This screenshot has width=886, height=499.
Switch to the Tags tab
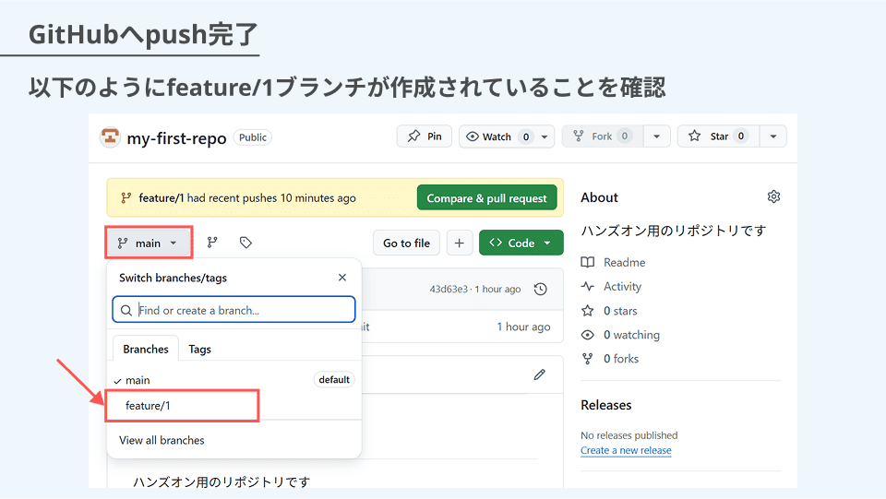199,349
